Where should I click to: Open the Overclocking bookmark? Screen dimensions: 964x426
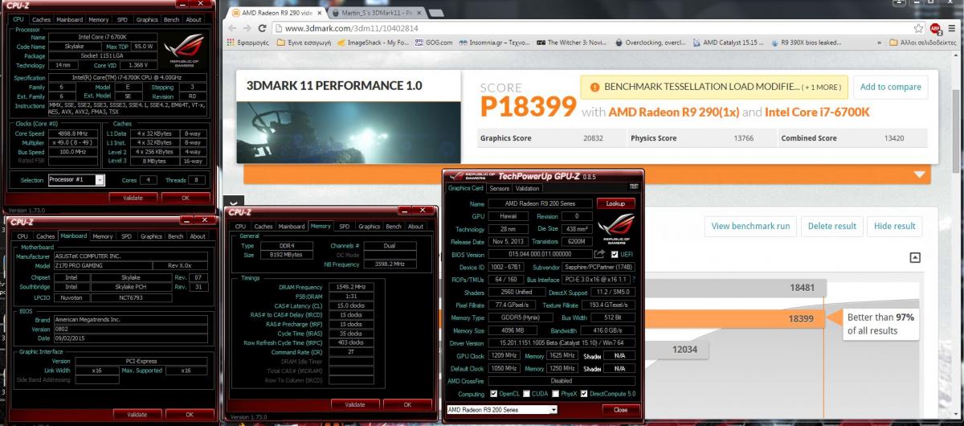click(652, 43)
